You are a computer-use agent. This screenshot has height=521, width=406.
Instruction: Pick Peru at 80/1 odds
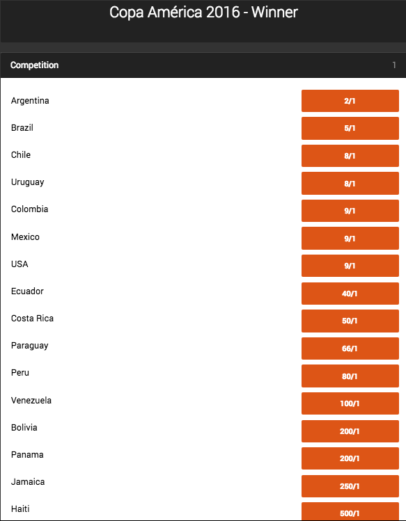[350, 376]
